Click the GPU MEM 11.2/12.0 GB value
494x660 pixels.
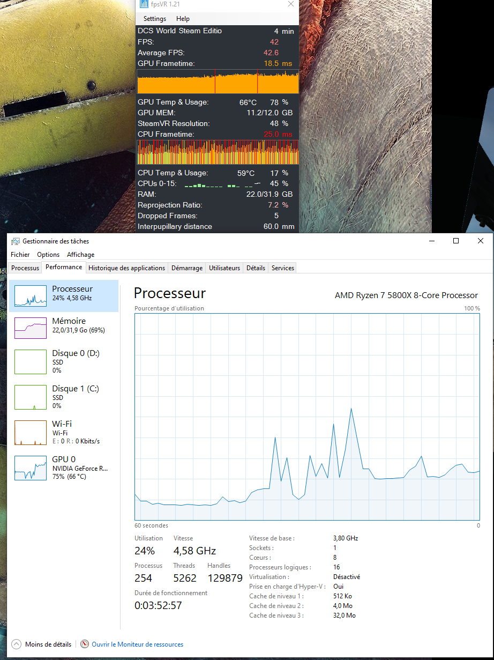(270, 113)
